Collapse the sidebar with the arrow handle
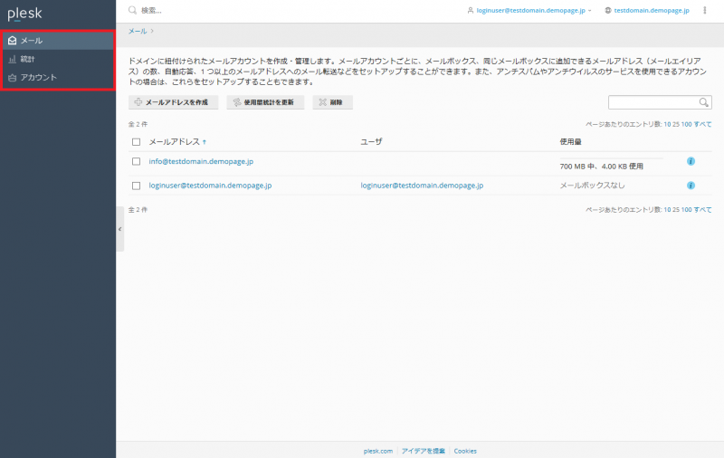 pyautogui.click(x=120, y=229)
